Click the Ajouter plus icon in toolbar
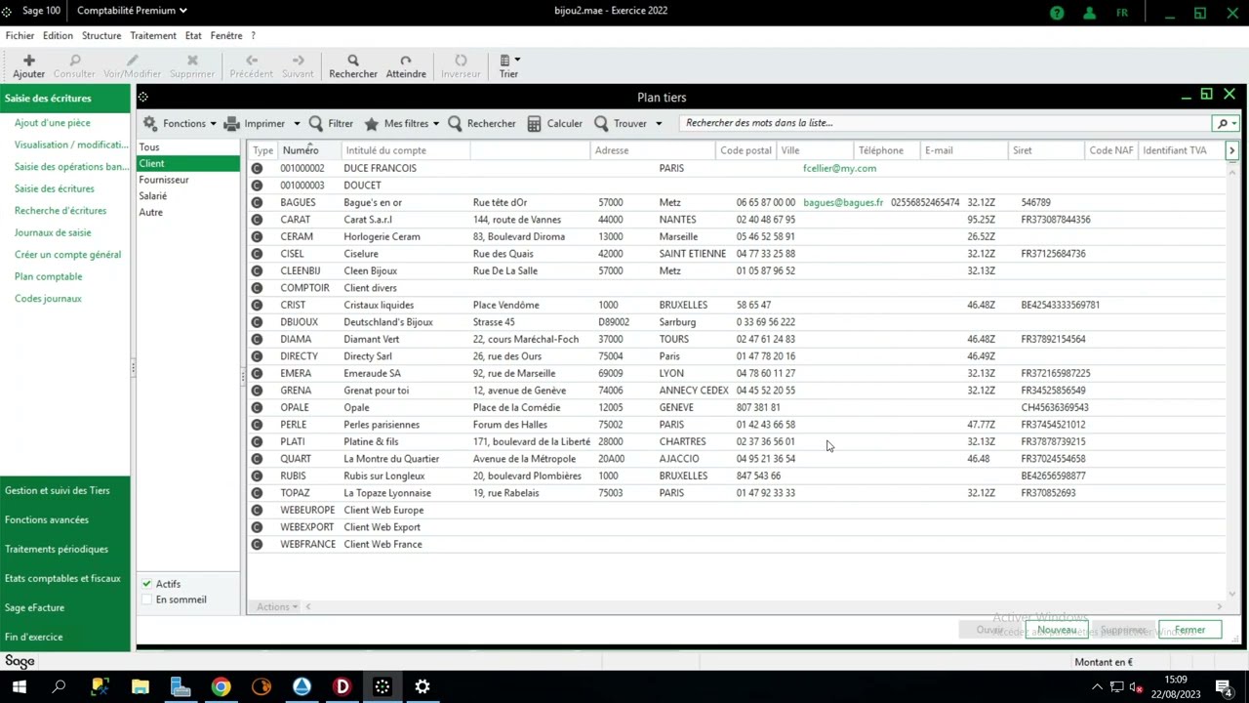 pyautogui.click(x=29, y=61)
